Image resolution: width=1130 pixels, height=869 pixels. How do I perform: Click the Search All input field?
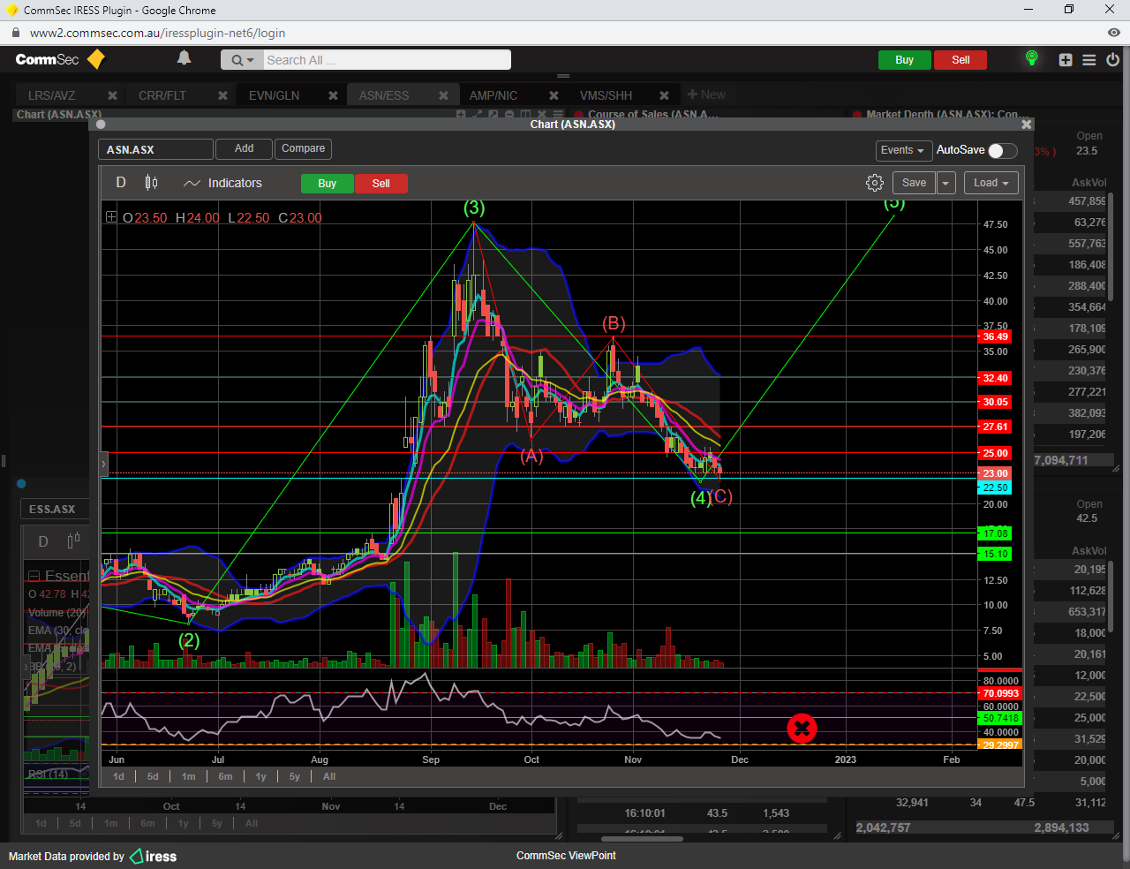pyautogui.click(x=387, y=60)
